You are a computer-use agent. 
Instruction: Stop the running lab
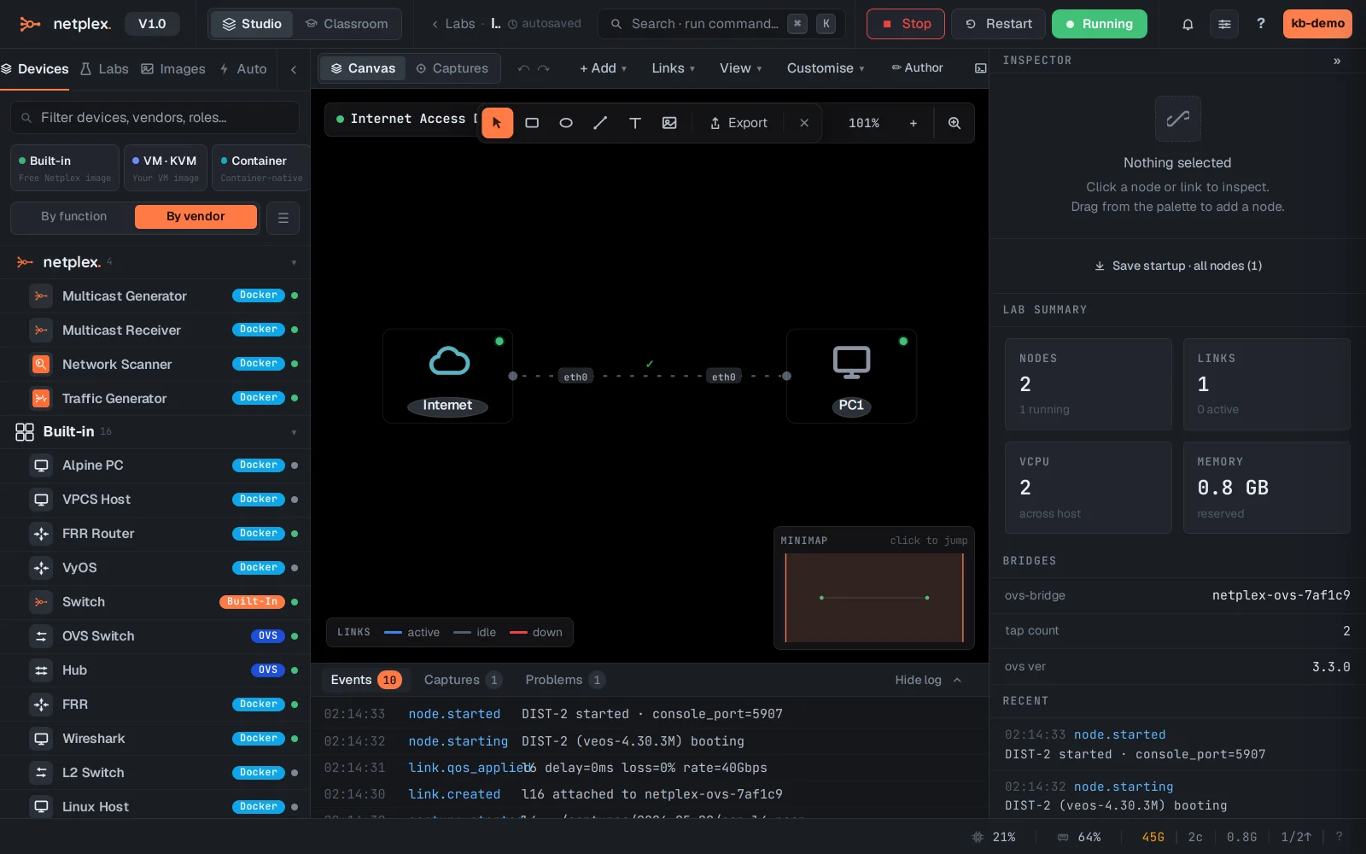(x=906, y=24)
